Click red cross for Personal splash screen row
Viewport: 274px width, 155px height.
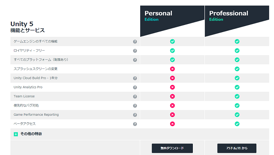[x=172, y=69]
